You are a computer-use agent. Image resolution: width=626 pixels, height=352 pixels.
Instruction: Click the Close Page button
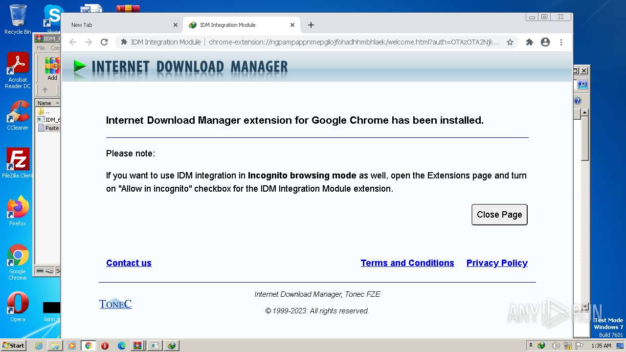click(499, 215)
